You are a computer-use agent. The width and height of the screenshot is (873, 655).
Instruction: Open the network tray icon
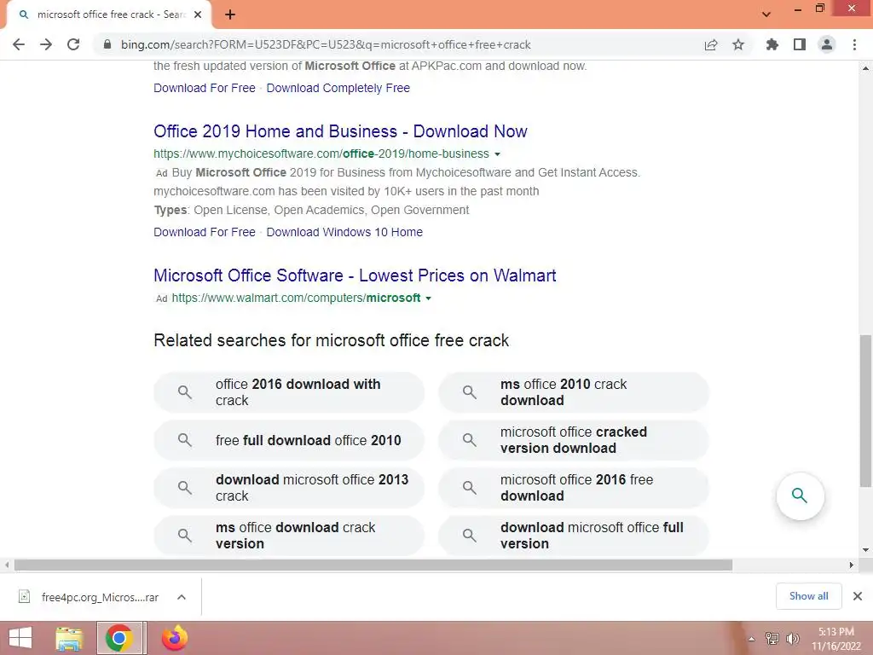point(772,639)
